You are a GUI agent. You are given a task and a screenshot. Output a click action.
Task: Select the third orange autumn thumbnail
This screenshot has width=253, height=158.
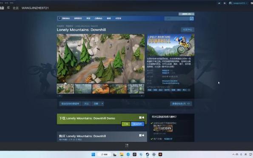(100, 88)
